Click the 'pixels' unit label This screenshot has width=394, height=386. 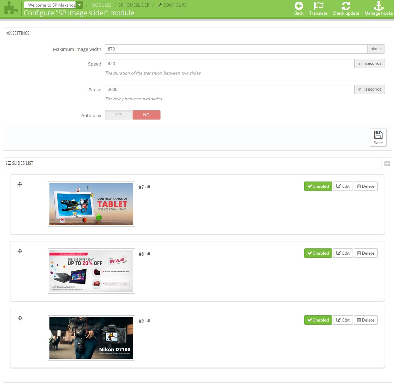point(376,49)
